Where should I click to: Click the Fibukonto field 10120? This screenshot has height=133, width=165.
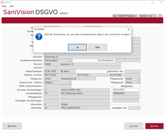click(52, 79)
